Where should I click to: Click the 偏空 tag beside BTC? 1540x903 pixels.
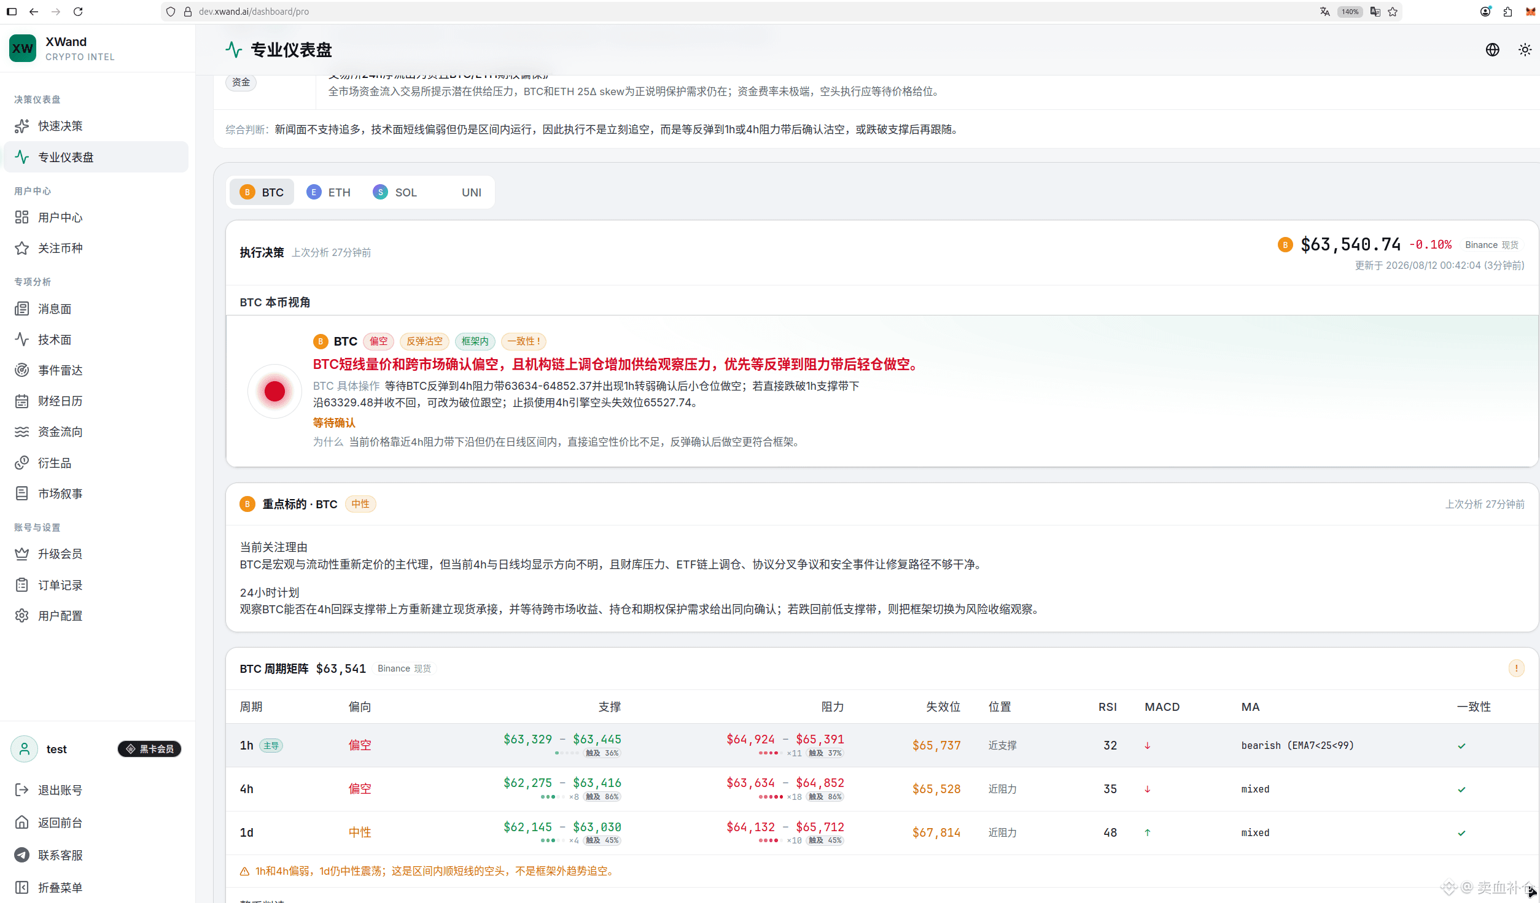pos(378,341)
